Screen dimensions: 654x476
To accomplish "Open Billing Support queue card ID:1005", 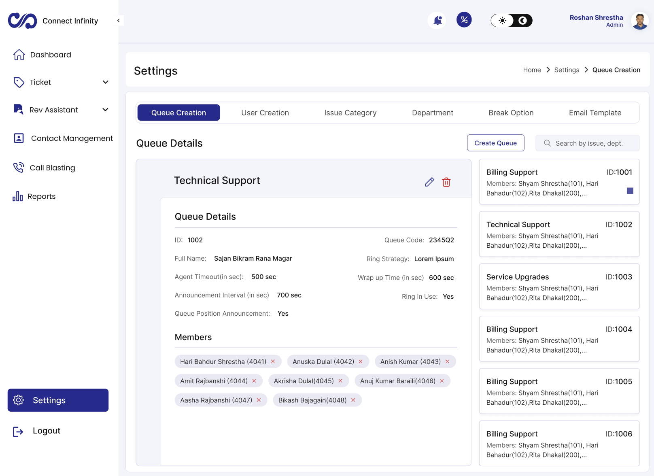I will pos(559,391).
